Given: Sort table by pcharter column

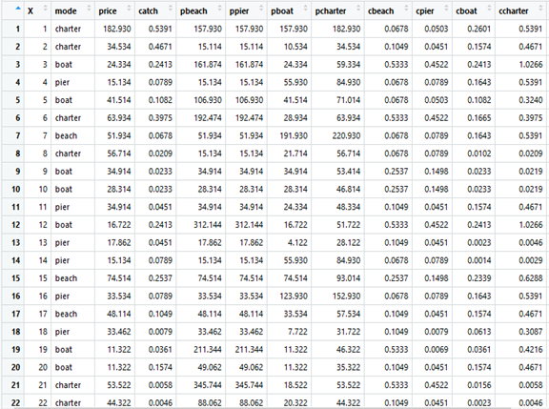Looking at the screenshot, I should 337,10.
